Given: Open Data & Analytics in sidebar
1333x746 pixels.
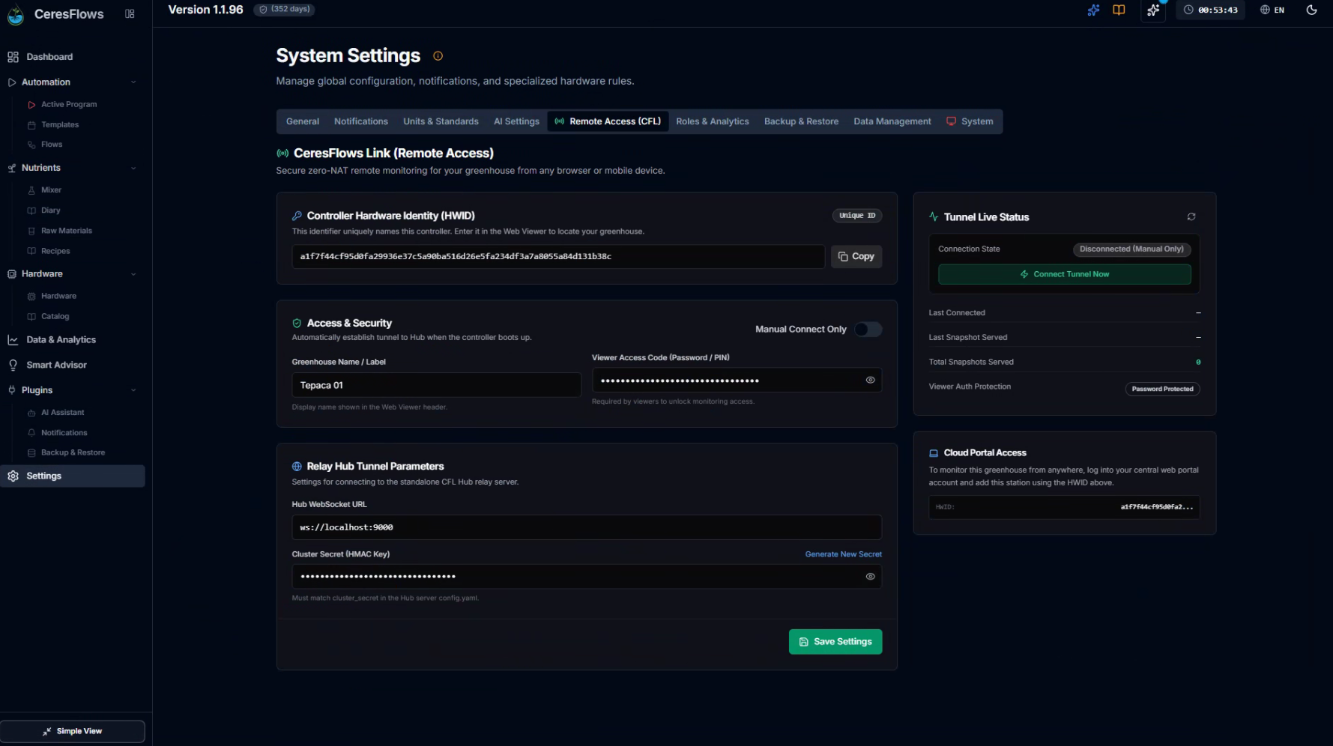Looking at the screenshot, I should point(61,339).
